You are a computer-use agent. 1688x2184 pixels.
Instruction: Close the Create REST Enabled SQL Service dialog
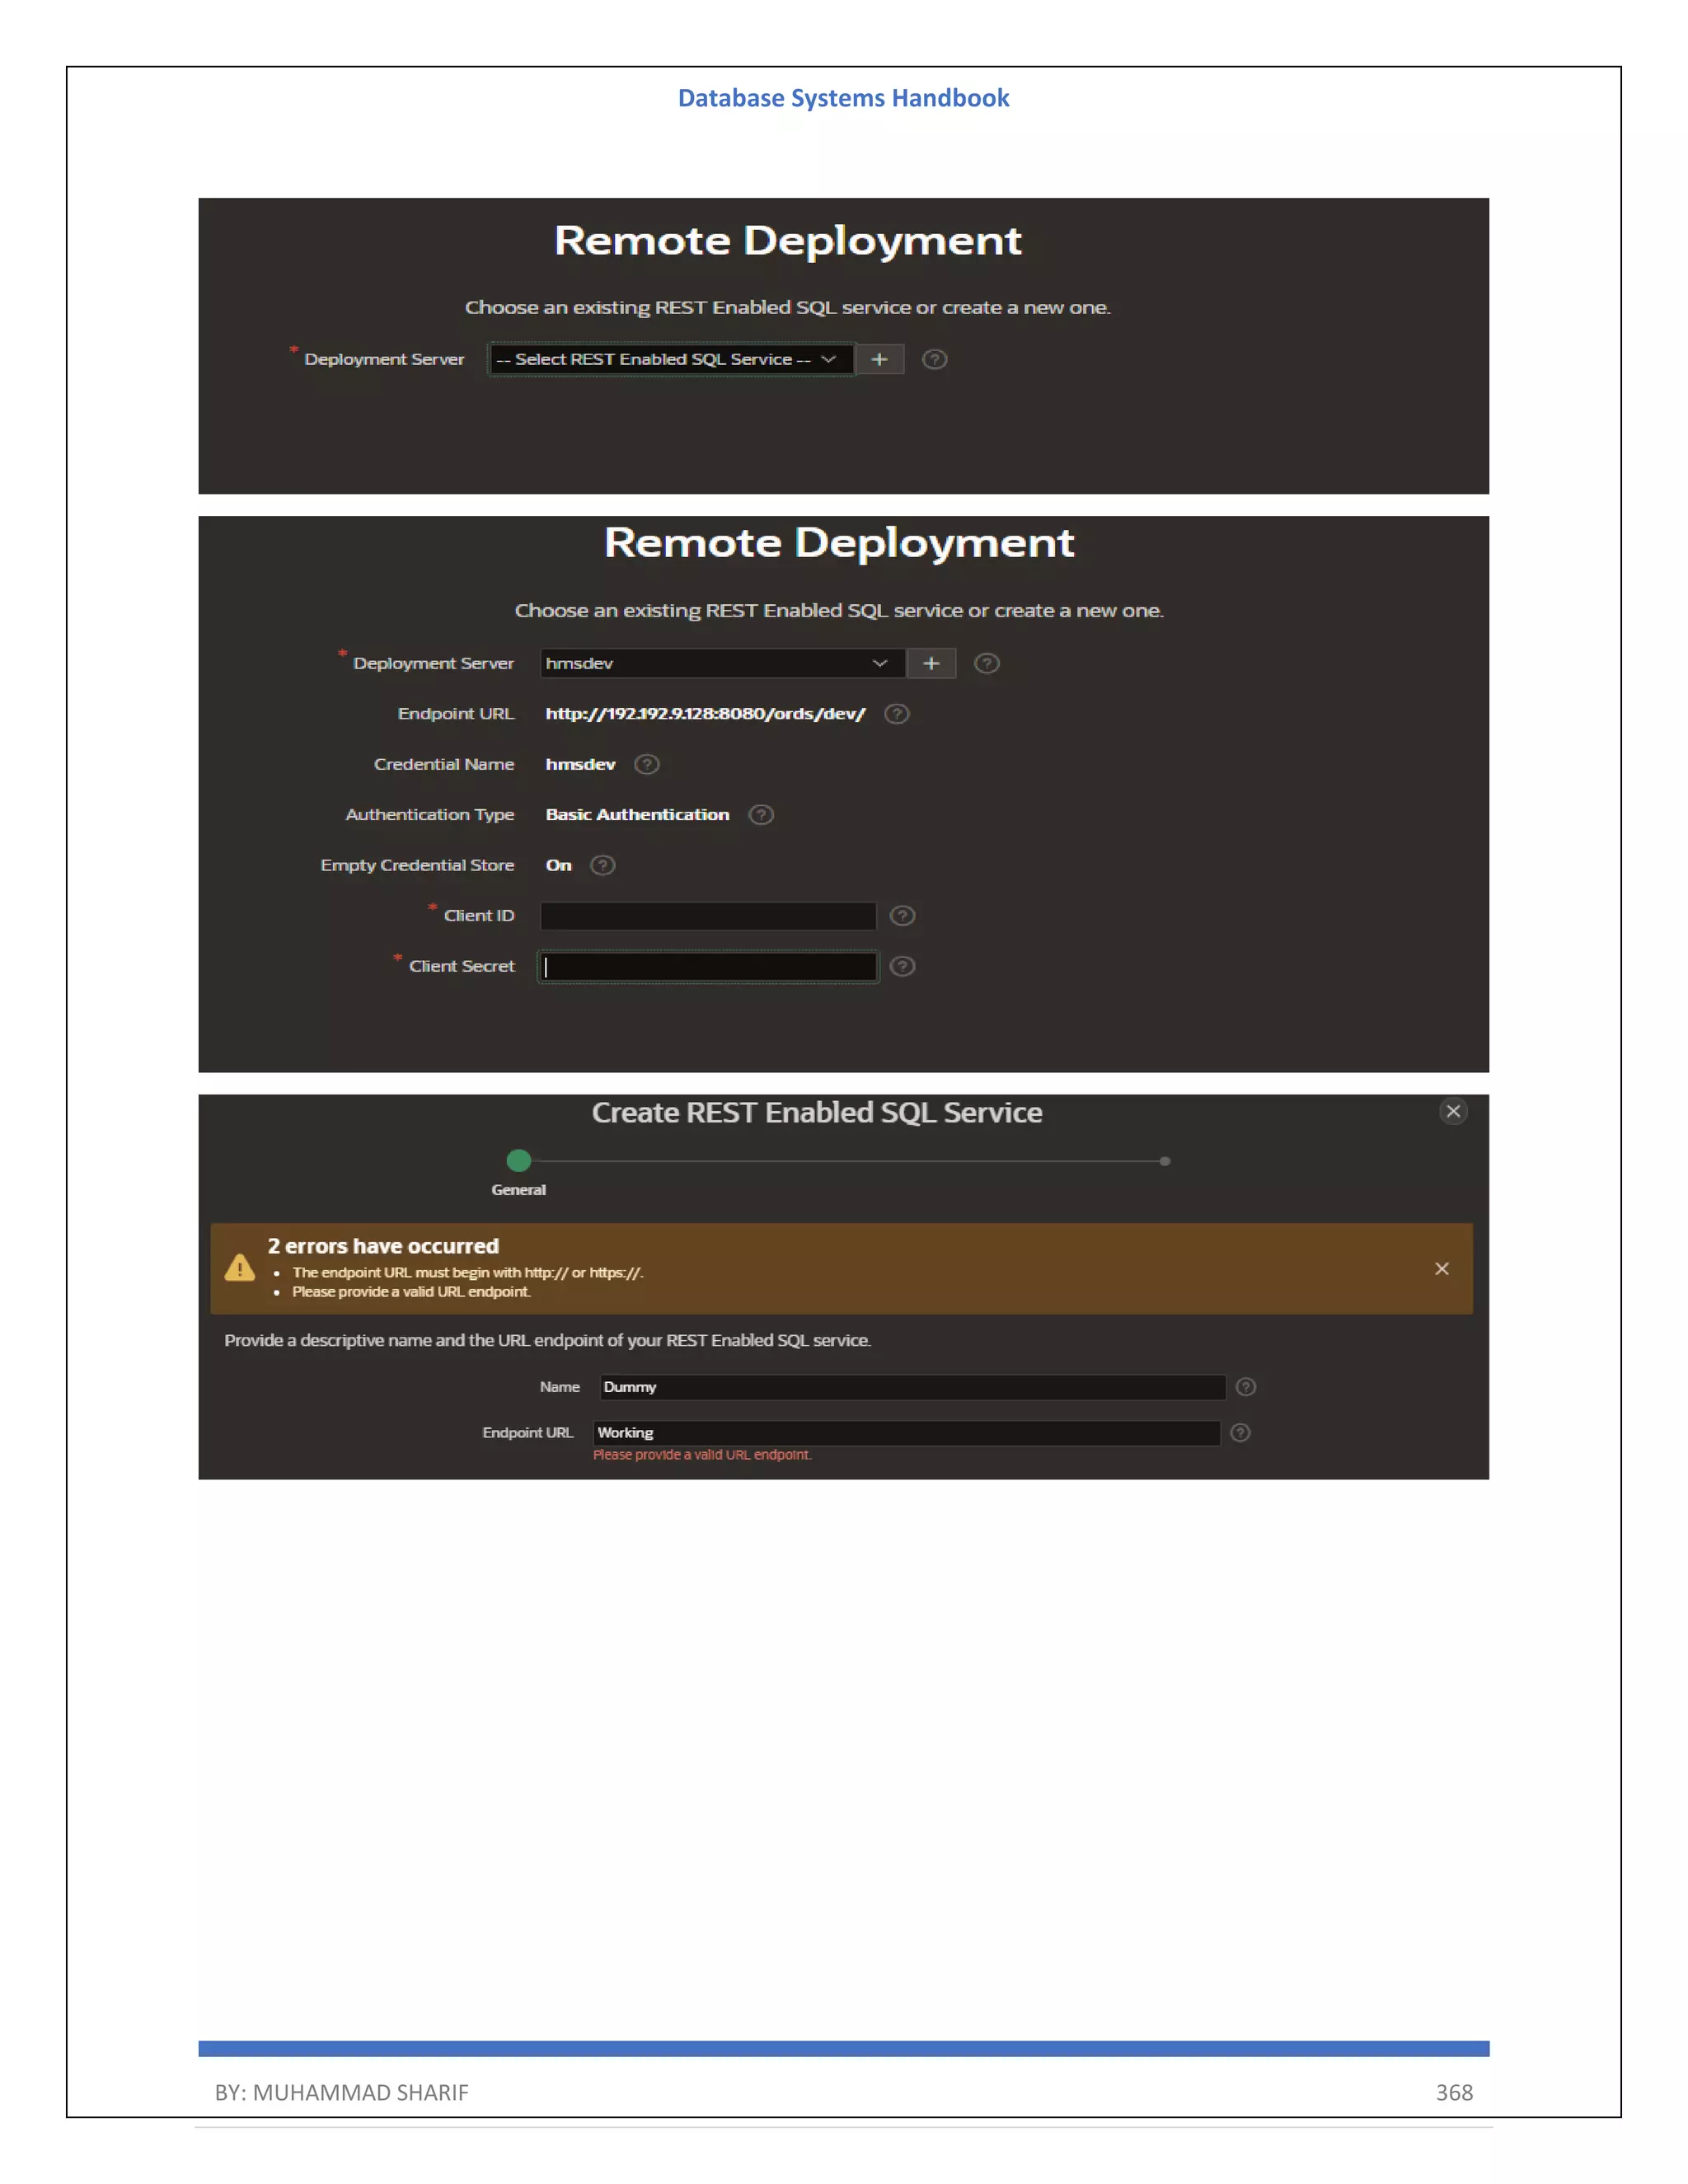(1453, 1111)
